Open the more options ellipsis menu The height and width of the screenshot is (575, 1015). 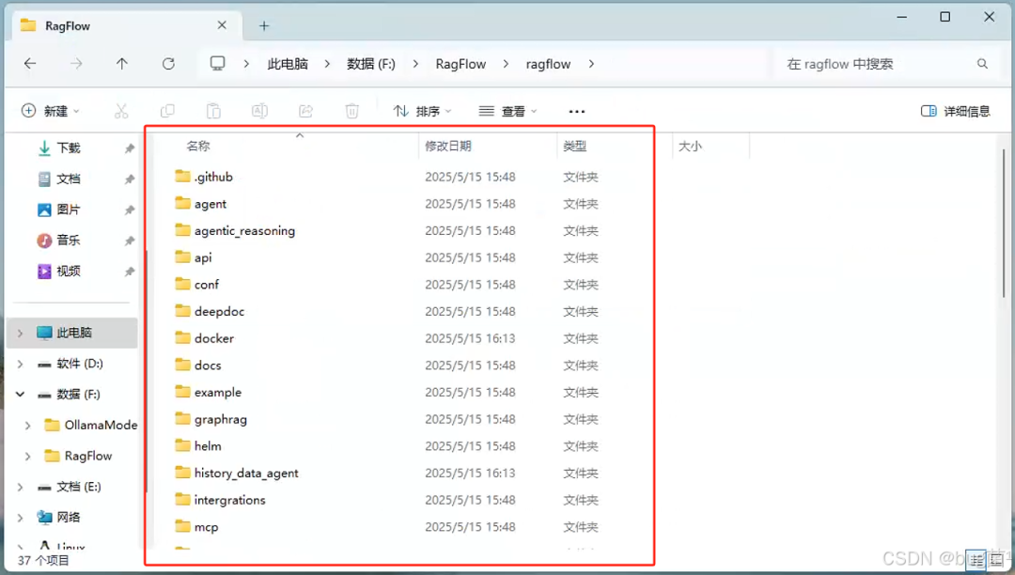pyautogui.click(x=576, y=111)
